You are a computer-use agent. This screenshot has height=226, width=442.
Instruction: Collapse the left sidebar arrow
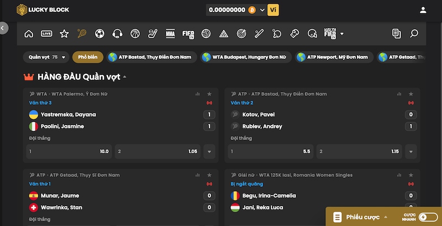3,28
